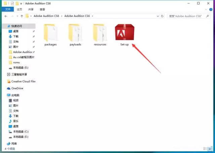Select 三星智能共享 in the sidebar
The height and width of the screenshot is (153, 215).
tap(19, 74)
